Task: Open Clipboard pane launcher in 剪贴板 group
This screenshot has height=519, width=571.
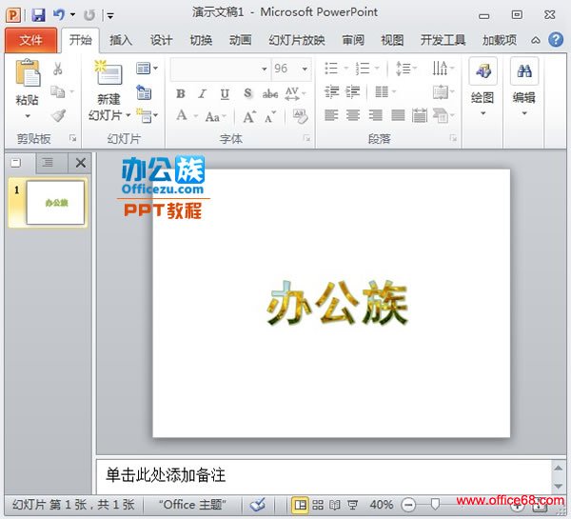Action: [x=73, y=138]
